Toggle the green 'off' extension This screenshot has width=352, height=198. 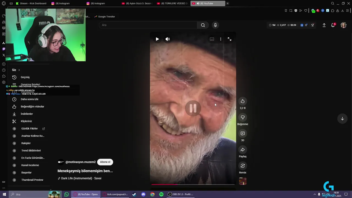[313, 11]
